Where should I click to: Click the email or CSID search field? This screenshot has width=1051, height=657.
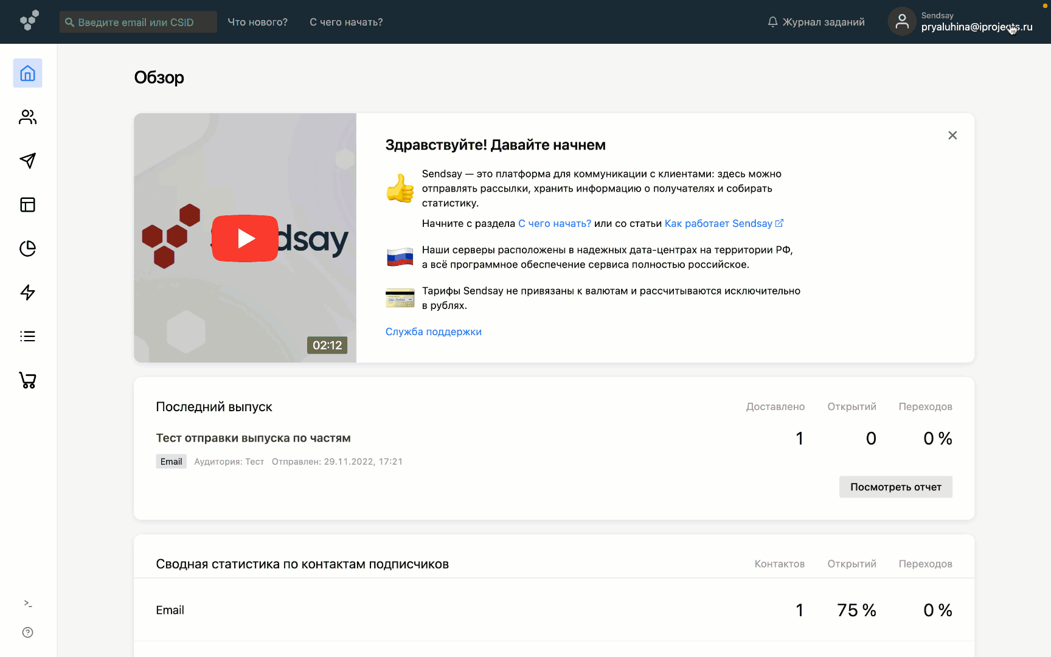137,21
